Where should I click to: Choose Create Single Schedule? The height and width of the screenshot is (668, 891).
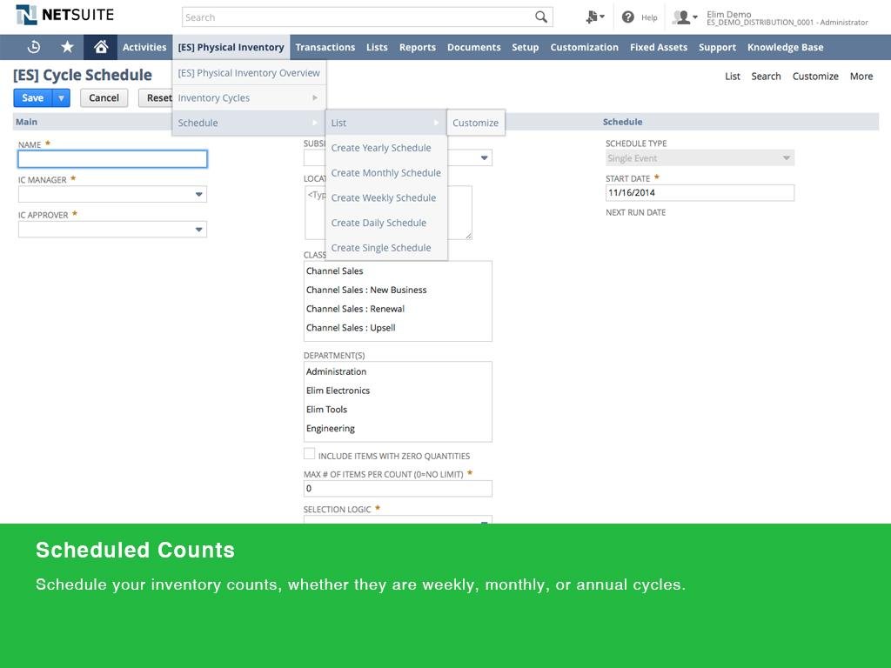click(x=385, y=248)
